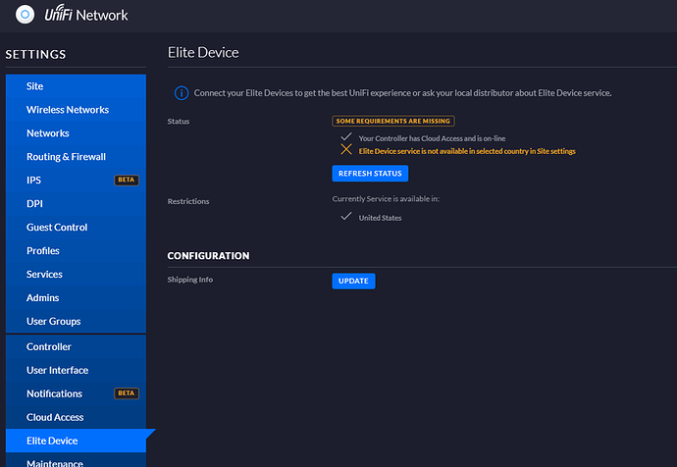Screen dimensions: 677x467
Task: Go to the Networks settings page
Action: click(x=76, y=132)
